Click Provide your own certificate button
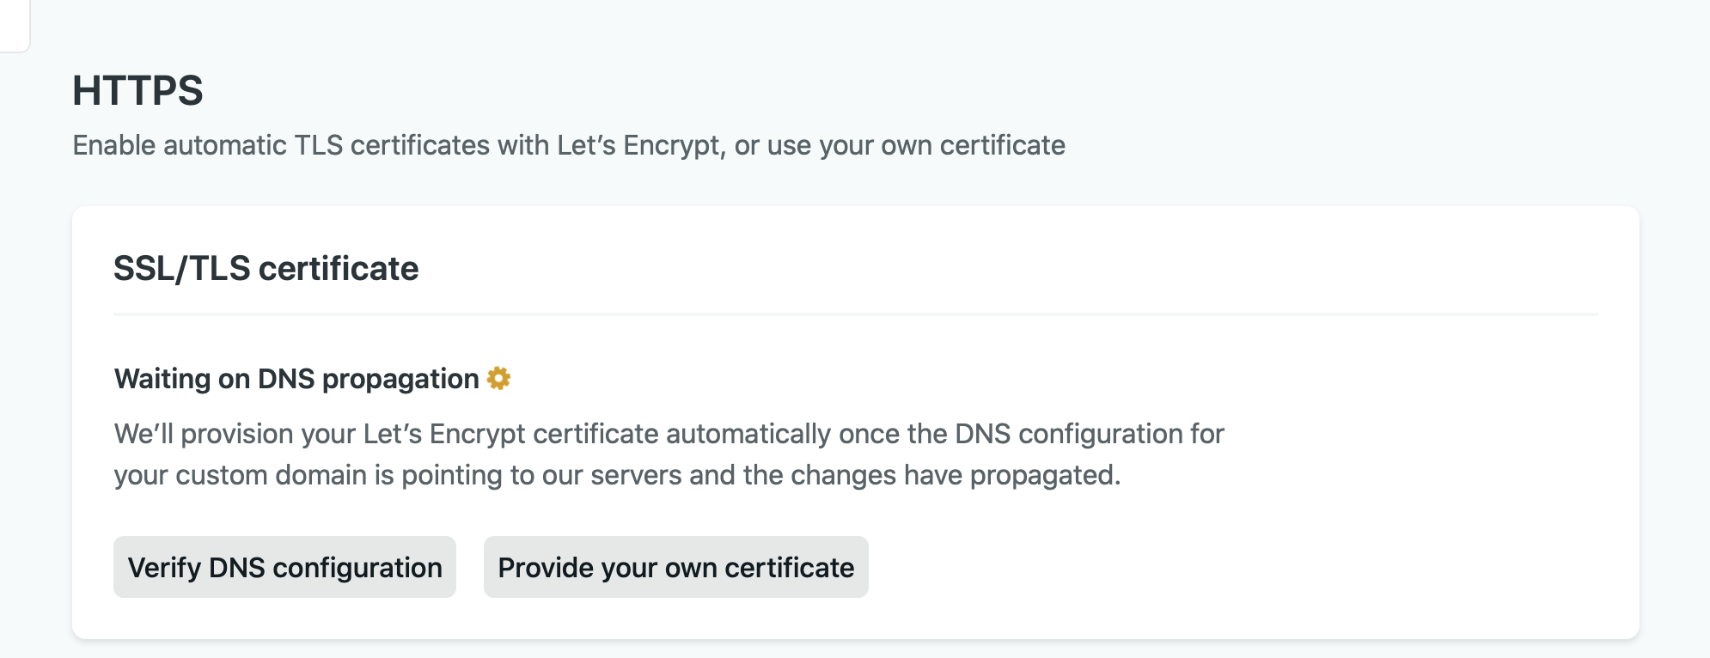 tap(675, 567)
